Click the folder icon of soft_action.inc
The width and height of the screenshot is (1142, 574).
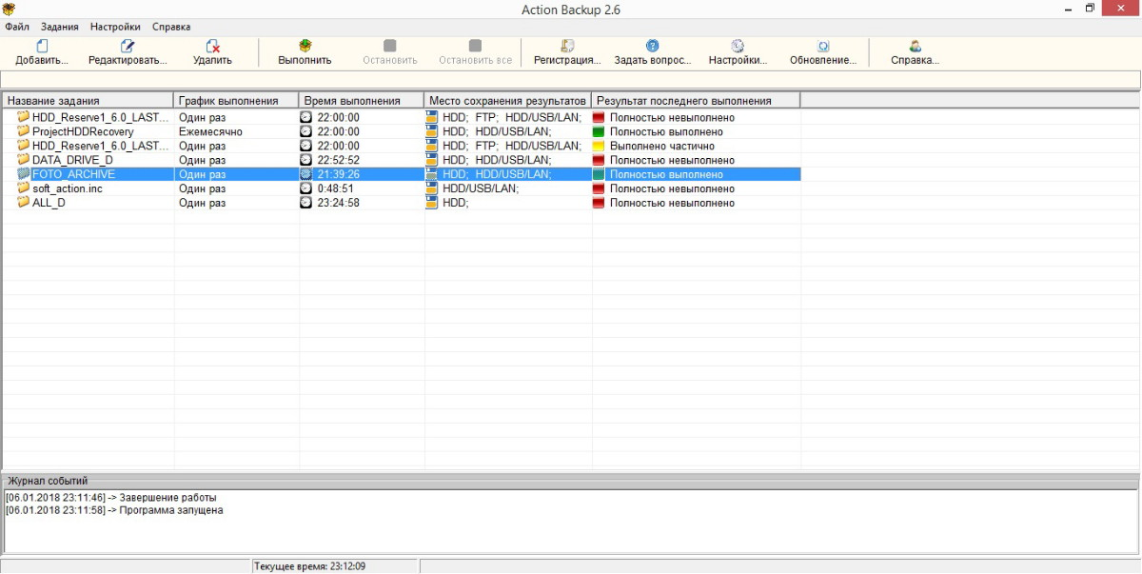[24, 188]
